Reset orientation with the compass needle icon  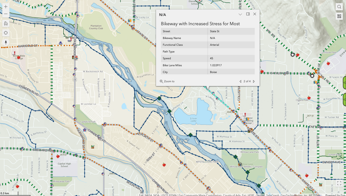coord(5,42)
